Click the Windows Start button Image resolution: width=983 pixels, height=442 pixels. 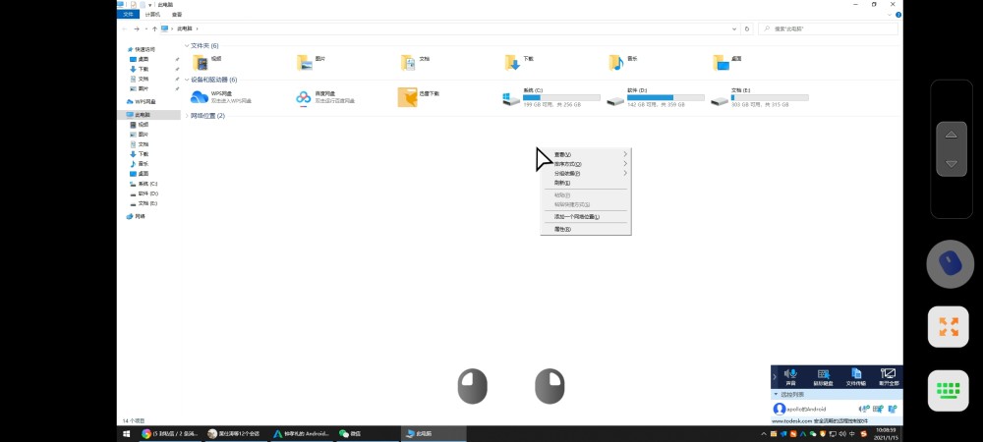126,433
